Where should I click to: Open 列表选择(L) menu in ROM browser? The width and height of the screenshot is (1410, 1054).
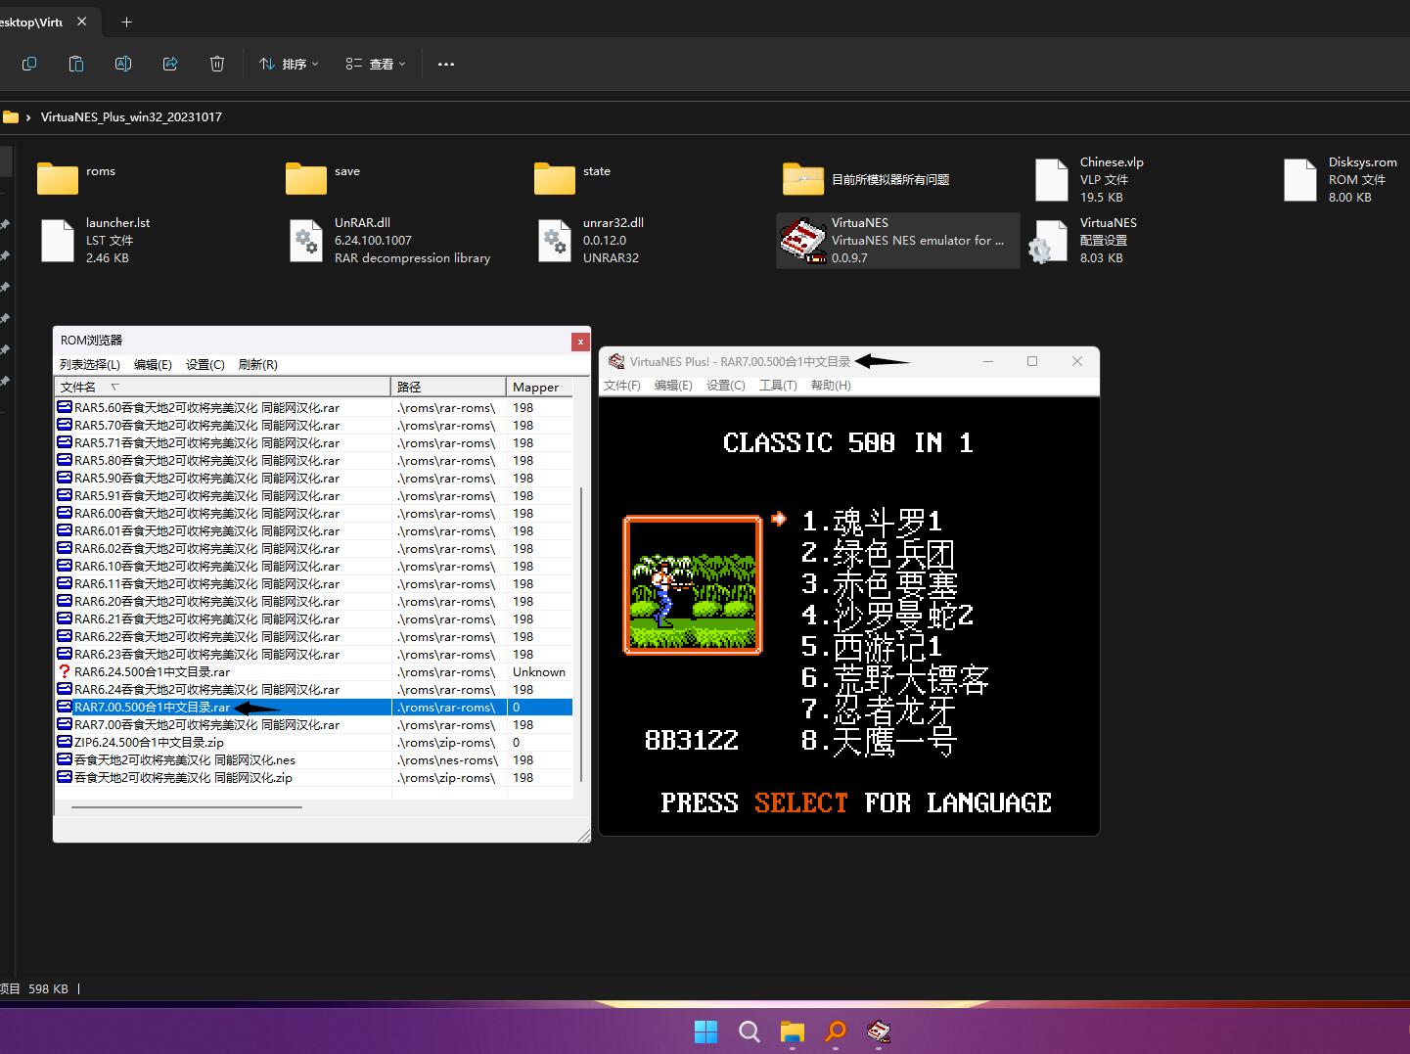click(x=90, y=364)
